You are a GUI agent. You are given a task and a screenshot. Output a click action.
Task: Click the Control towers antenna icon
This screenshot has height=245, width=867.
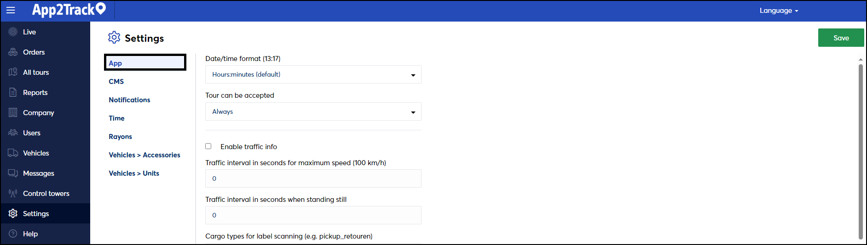coord(13,193)
